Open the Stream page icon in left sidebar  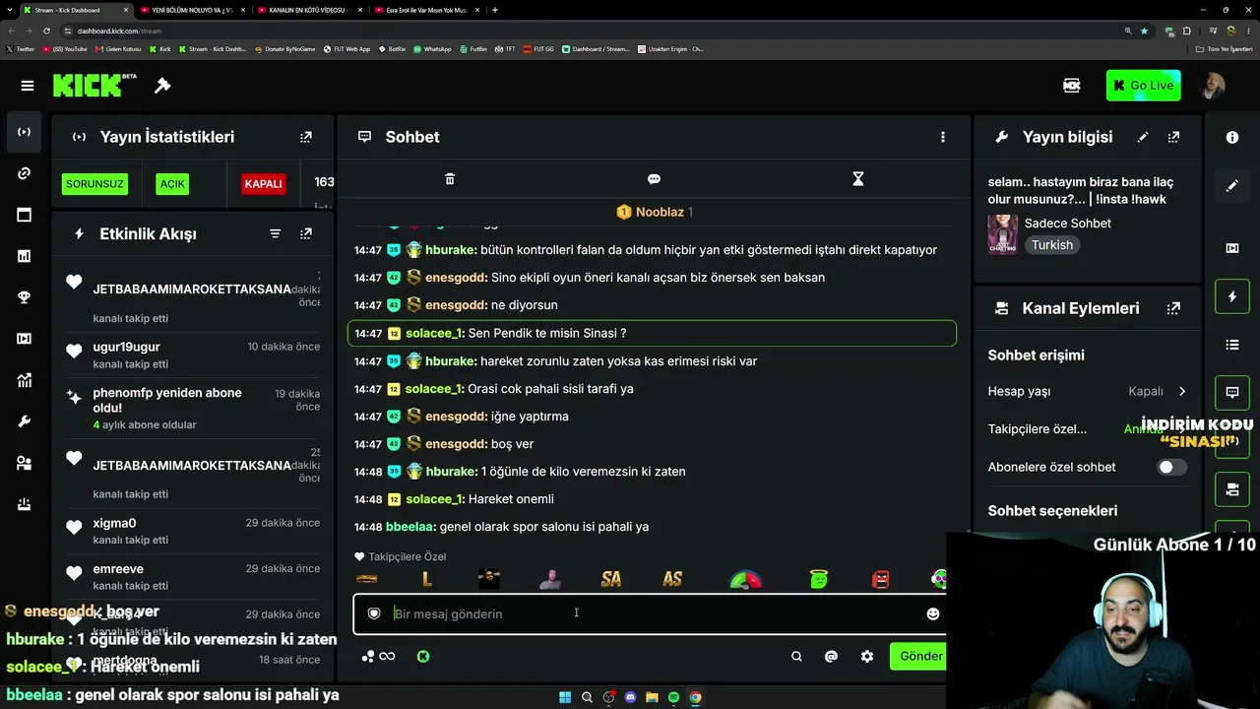click(25, 132)
